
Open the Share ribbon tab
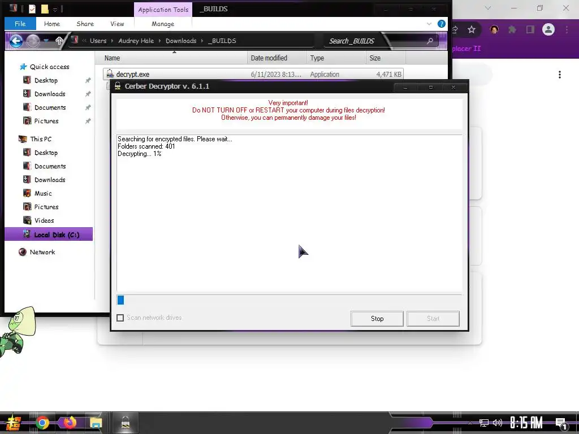tap(85, 24)
